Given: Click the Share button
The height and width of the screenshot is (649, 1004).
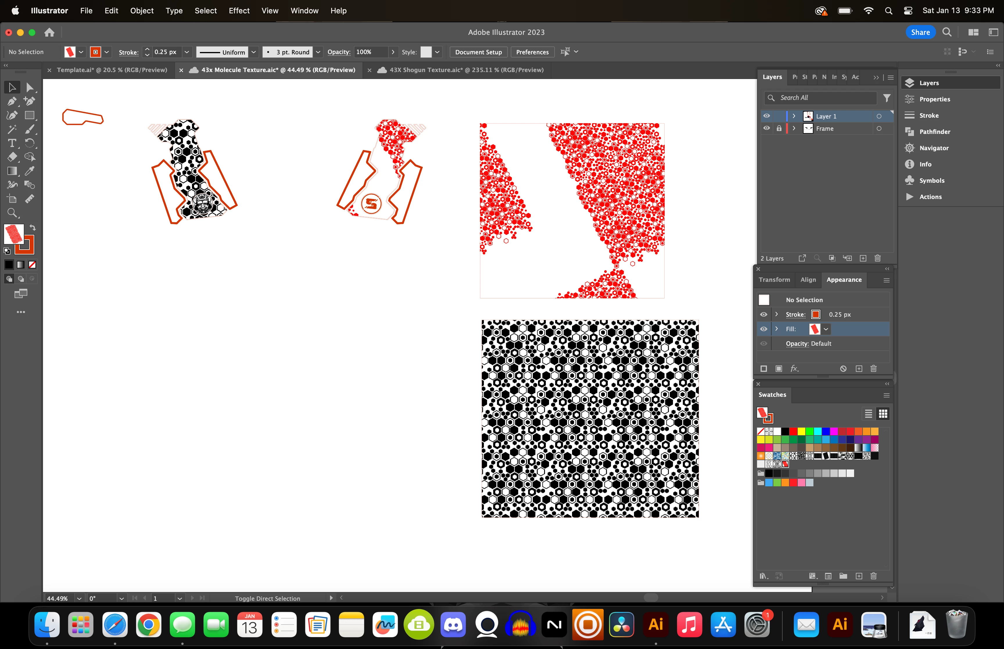Looking at the screenshot, I should tap(920, 32).
